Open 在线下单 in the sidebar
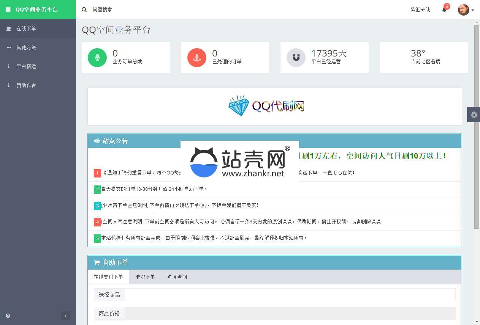480x325 pixels. pos(26,28)
